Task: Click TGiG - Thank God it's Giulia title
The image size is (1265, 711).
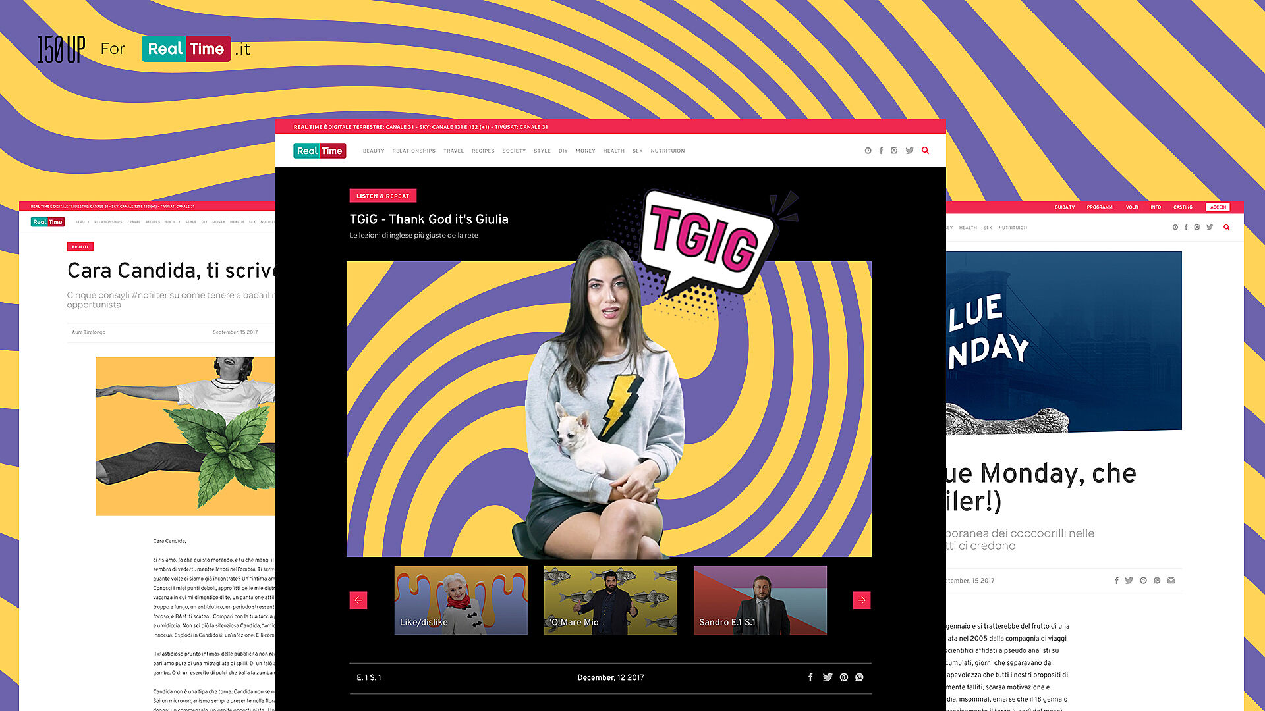Action: coord(429,219)
